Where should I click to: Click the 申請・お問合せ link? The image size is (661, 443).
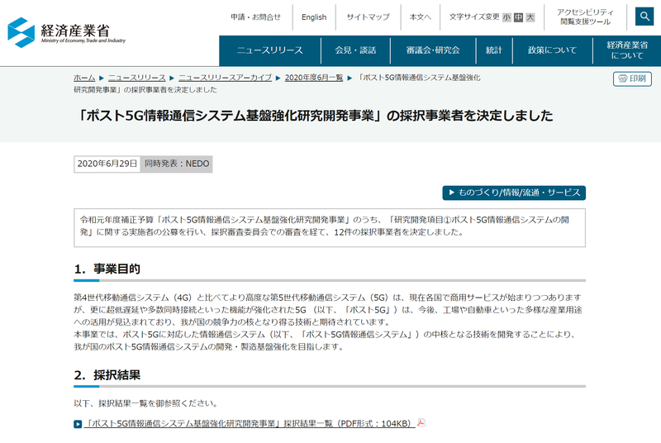coord(255,17)
